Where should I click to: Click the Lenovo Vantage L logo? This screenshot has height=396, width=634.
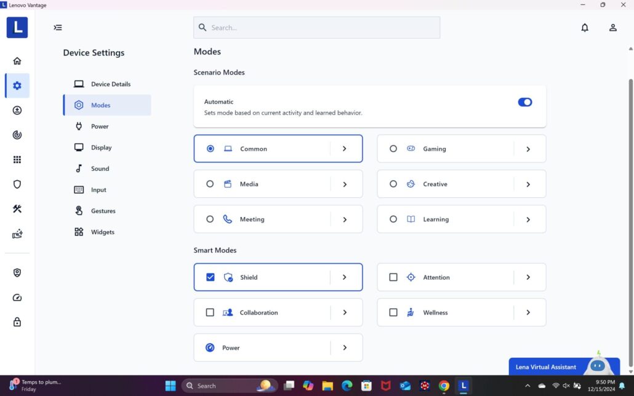click(x=17, y=28)
